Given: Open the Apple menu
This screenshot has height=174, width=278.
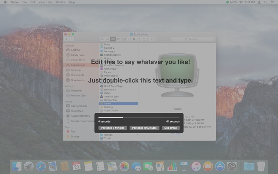Looking at the screenshot, I should pyautogui.click(x=5, y=2).
